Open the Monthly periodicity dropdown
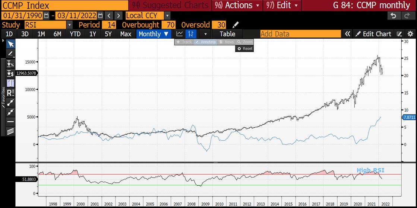This screenshot has height=208, width=417. tap(154, 34)
